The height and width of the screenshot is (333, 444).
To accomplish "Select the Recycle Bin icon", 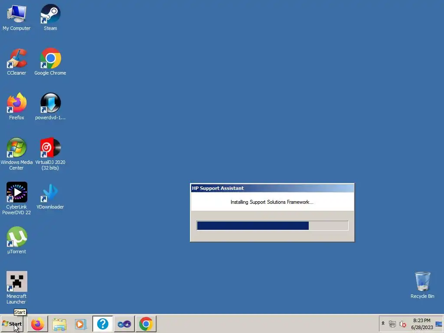I will [x=422, y=285].
